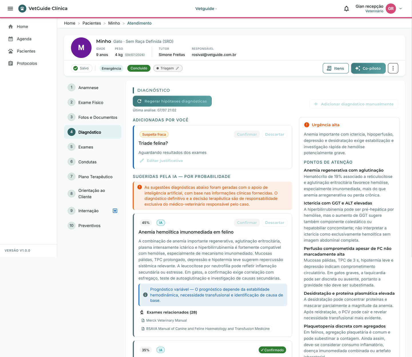Open Protocolos from the sidebar
Screen dimensions: 412x357
pyautogui.click(x=29, y=63)
